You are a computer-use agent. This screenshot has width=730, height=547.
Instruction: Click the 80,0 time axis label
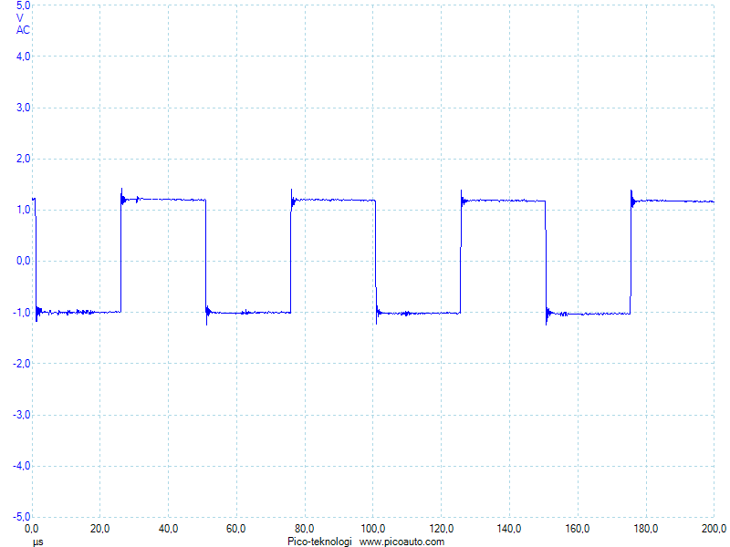(x=305, y=530)
